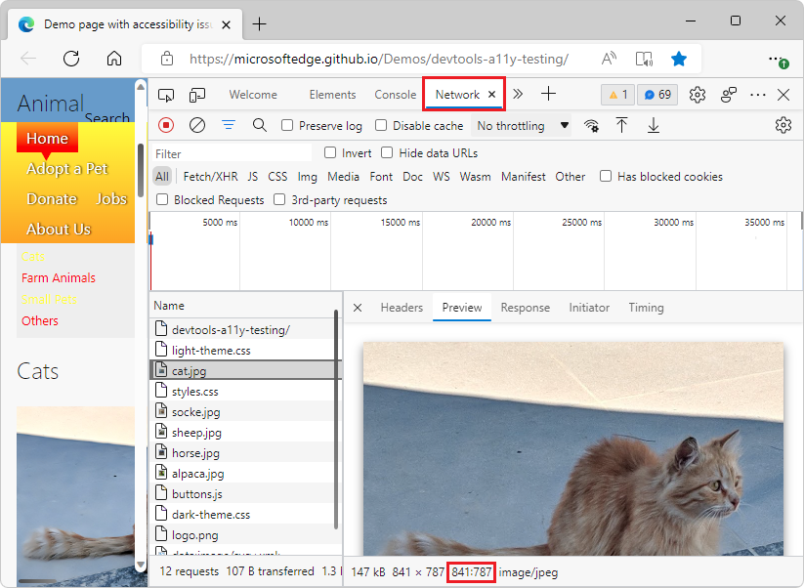Open the more options menu in DevTools
The image size is (804, 588).
757,95
